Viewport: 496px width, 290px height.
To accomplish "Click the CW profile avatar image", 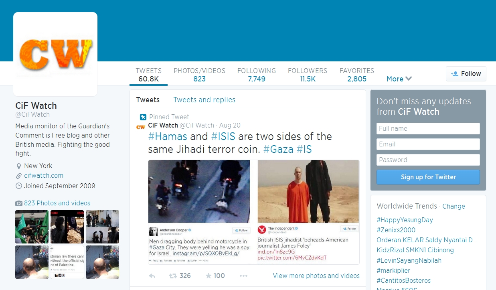I will tap(55, 54).
